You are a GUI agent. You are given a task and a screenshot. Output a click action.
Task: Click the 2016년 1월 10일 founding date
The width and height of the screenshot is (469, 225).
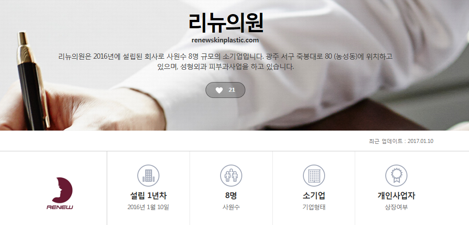[x=148, y=207]
